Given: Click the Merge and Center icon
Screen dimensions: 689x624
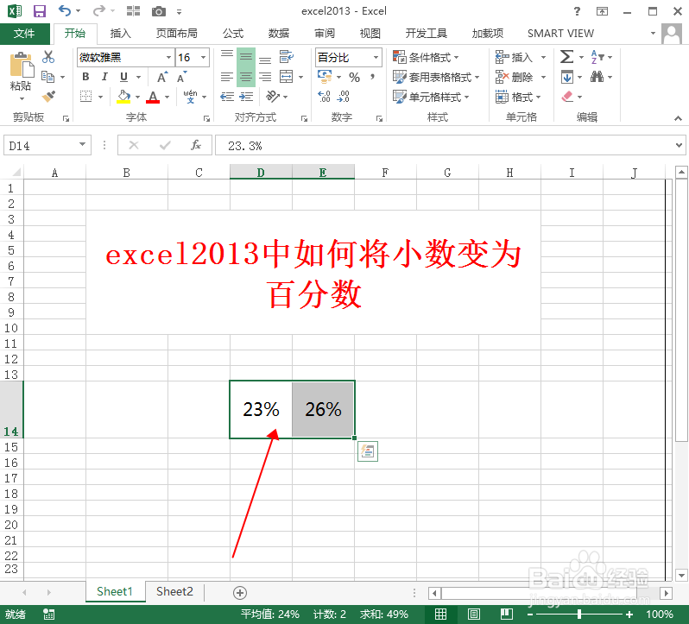Looking at the screenshot, I should click(x=286, y=77).
